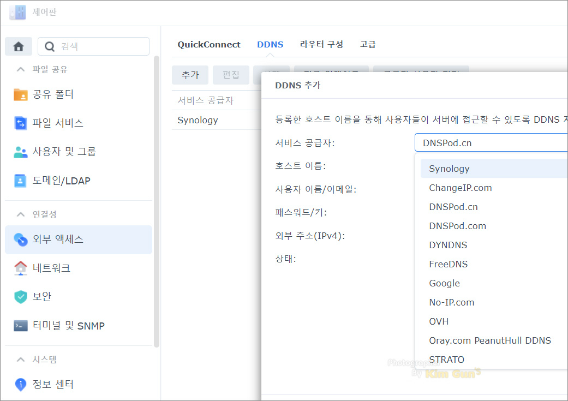This screenshot has width=568, height=401.
Task: Open 파일 서비스 in sidebar
Action: point(78,123)
